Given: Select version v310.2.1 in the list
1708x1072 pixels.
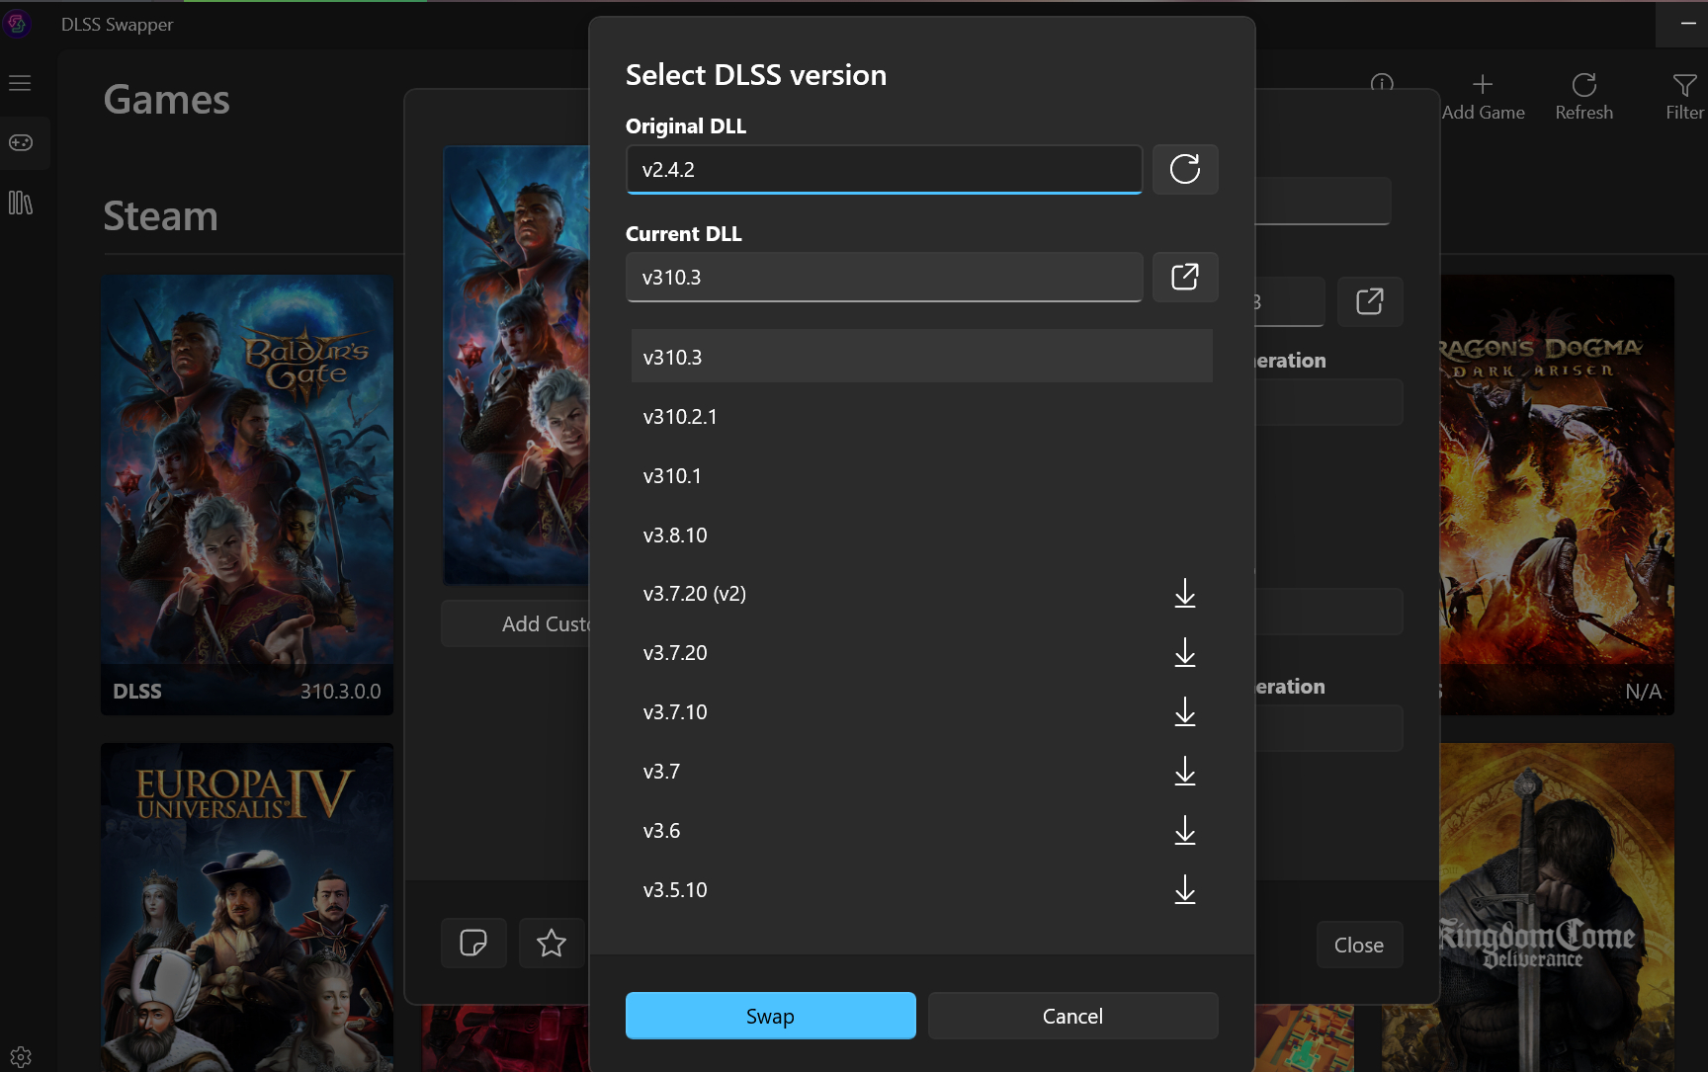Looking at the screenshot, I should pyautogui.click(x=921, y=416).
